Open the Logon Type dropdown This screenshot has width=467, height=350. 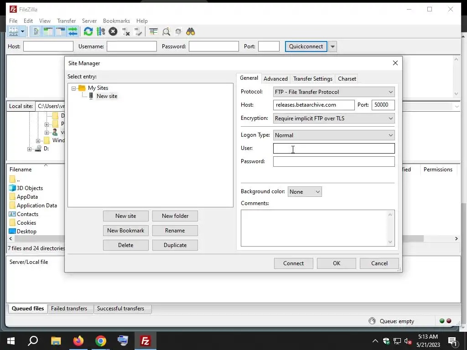pos(334,135)
